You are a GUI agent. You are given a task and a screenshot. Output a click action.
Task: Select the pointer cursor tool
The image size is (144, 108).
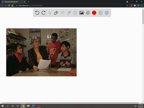pos(50,13)
